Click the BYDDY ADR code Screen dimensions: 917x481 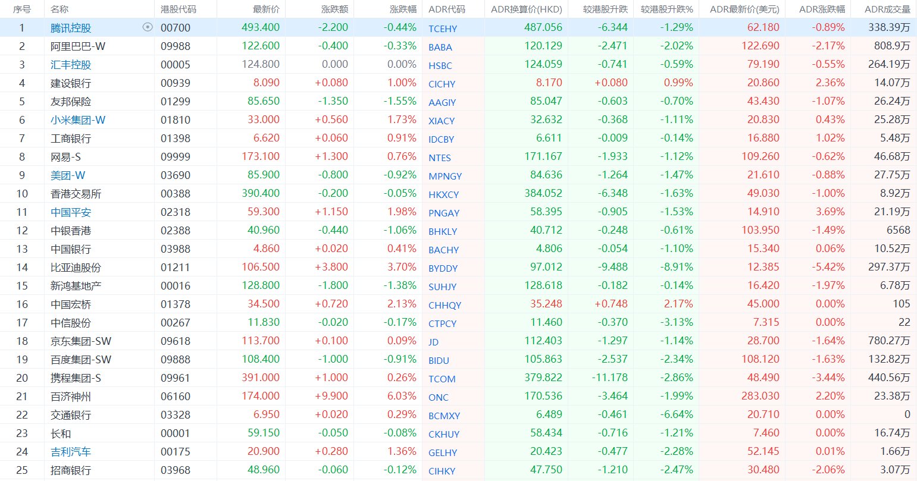point(443,268)
